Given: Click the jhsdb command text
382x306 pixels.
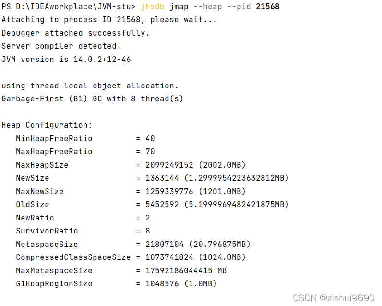Looking at the screenshot, I should point(153,7).
